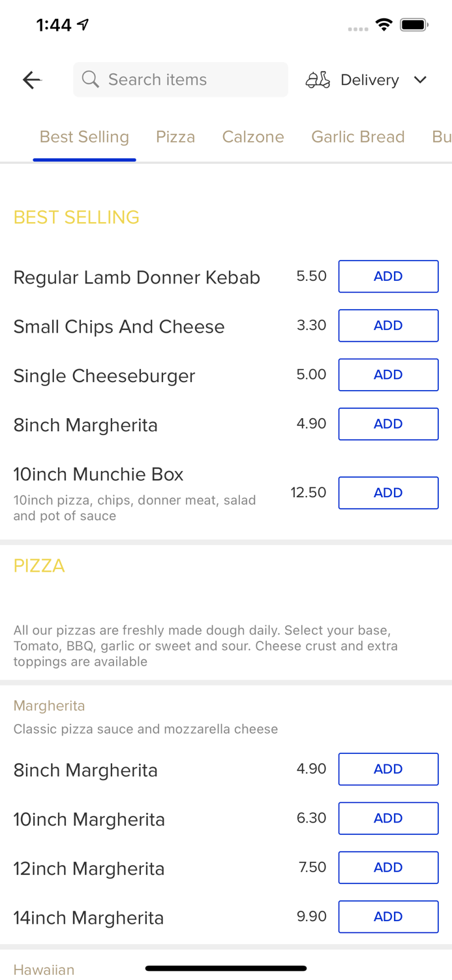Open the Delivery options chevron
The width and height of the screenshot is (452, 980).
click(421, 80)
